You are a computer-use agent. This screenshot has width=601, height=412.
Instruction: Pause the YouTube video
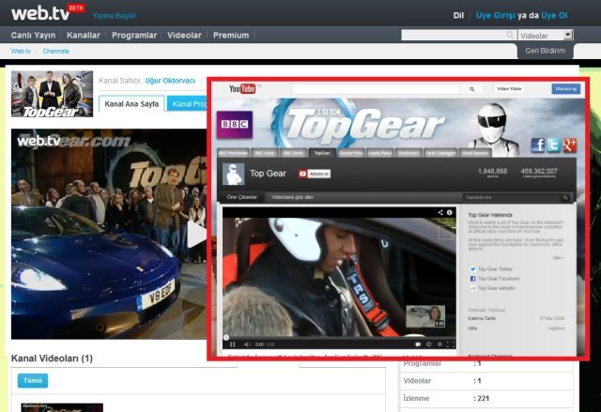232,344
